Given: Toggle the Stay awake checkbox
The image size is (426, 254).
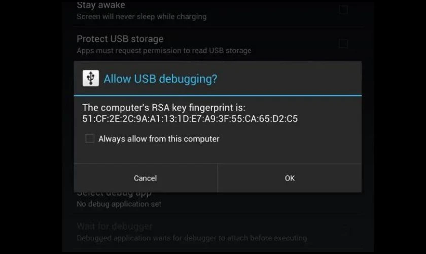Looking at the screenshot, I should click(x=343, y=10).
